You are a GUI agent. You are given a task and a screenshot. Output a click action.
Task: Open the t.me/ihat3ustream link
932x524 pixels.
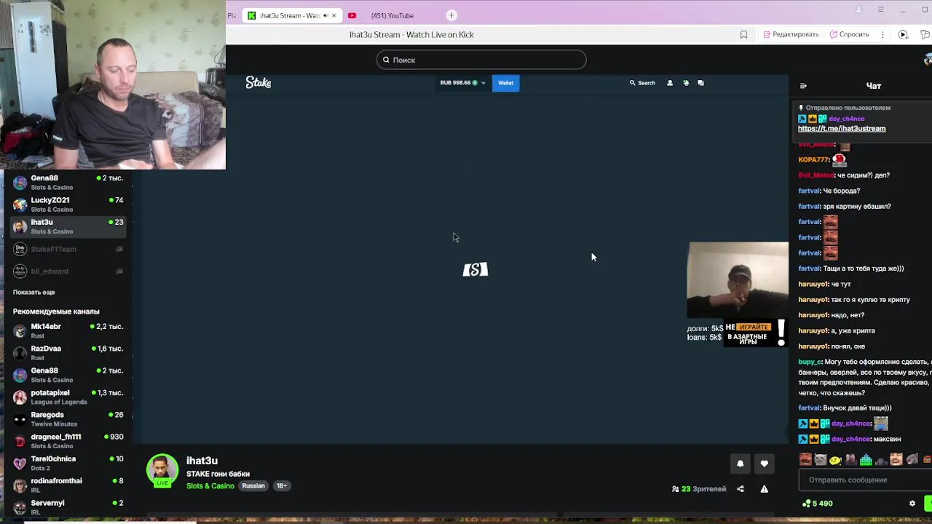(842, 129)
